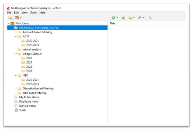This screenshot has width=192, height=130.
Task: Select the Abstract based Filtering collection
Action: pos(37,32)
